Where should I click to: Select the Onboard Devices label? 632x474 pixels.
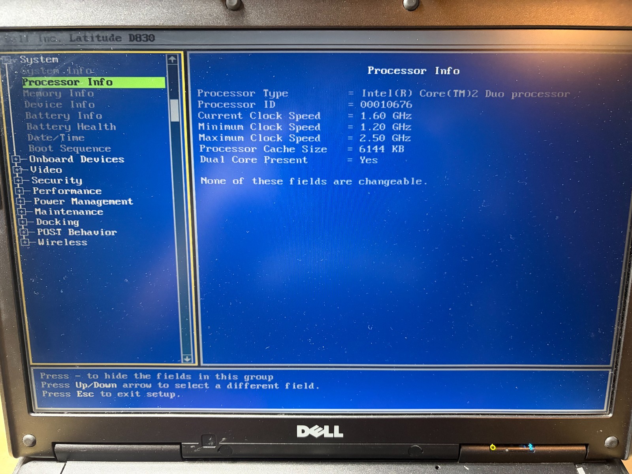[x=77, y=159]
